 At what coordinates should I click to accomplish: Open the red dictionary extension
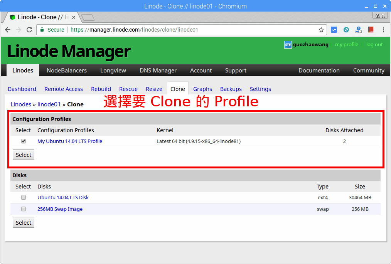pos(371,30)
